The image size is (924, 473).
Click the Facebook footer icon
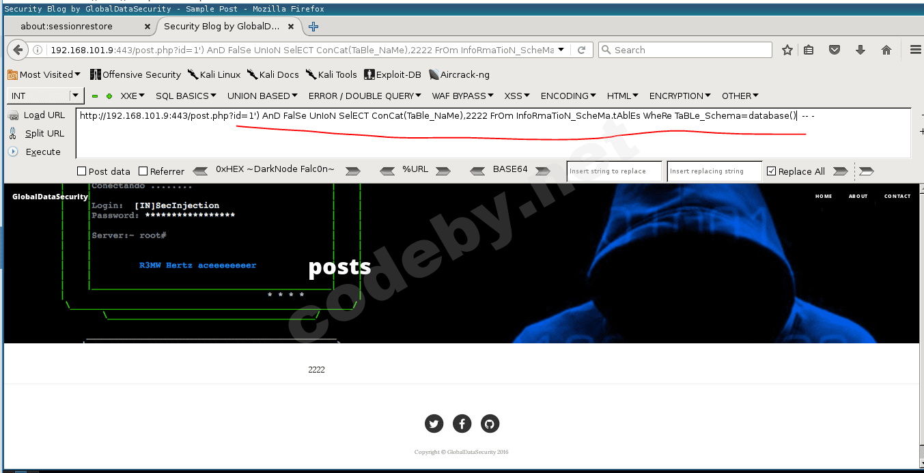462,424
